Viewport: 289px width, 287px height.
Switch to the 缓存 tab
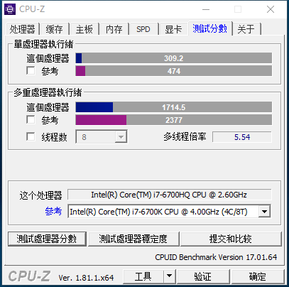click(55, 29)
